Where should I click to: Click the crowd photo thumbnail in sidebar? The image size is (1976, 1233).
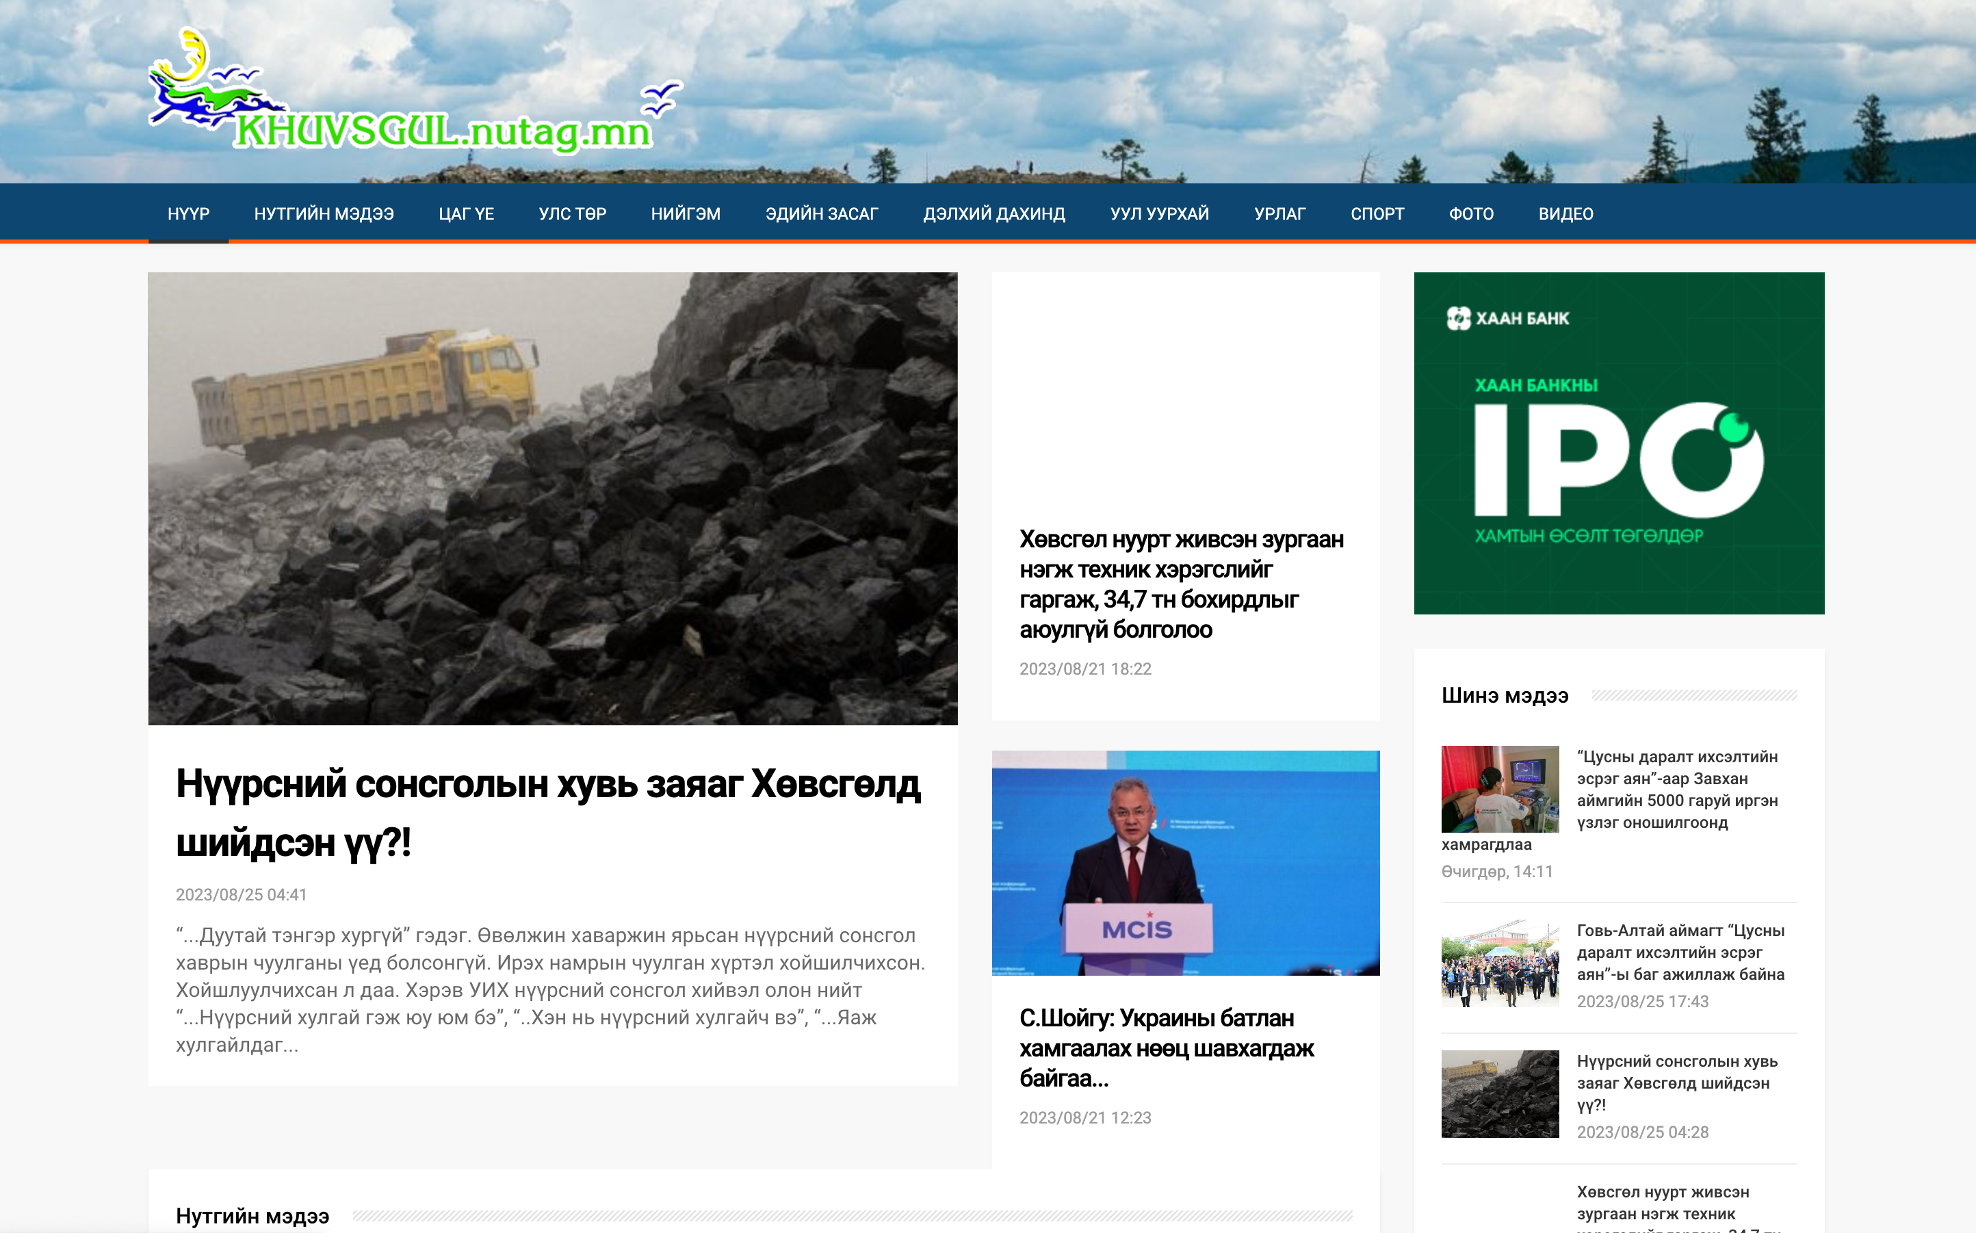pos(1499,963)
